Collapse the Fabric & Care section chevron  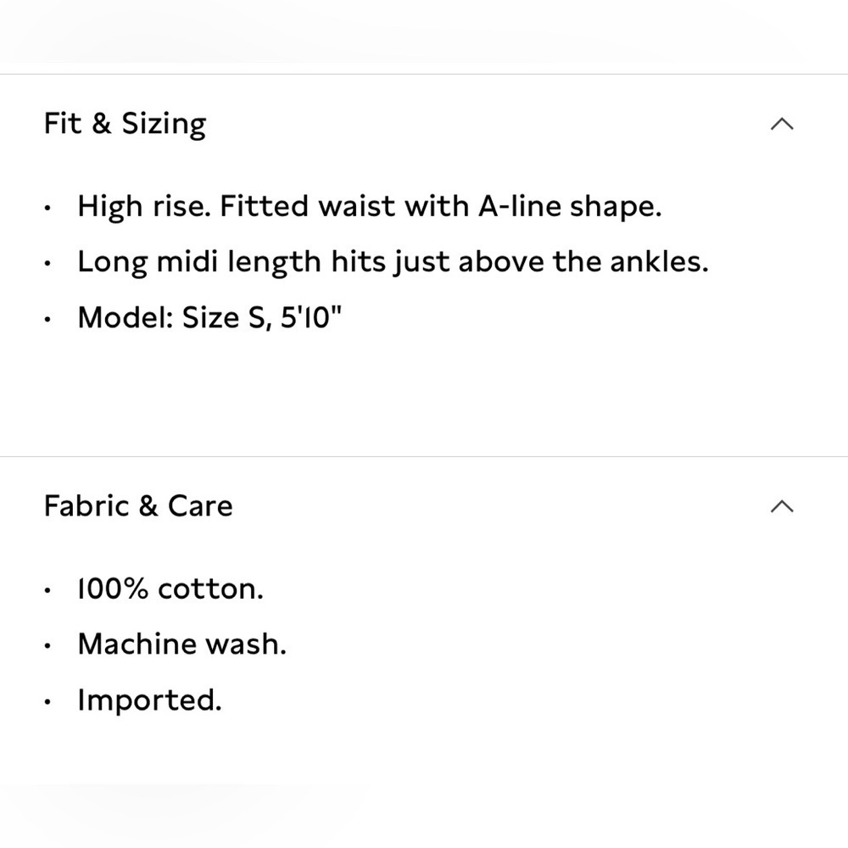(782, 507)
